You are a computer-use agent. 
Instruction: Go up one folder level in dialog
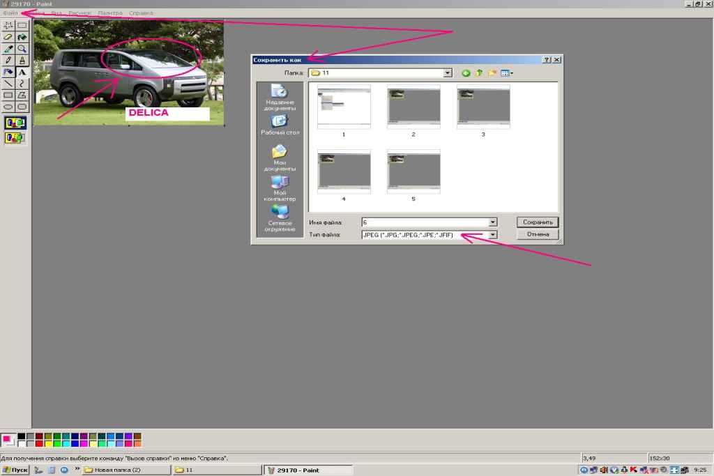pyautogui.click(x=479, y=72)
